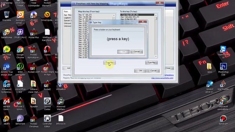235x132 pixels.
Task: Open Postal2 AWP shortcut
Action: (x=34, y=67)
